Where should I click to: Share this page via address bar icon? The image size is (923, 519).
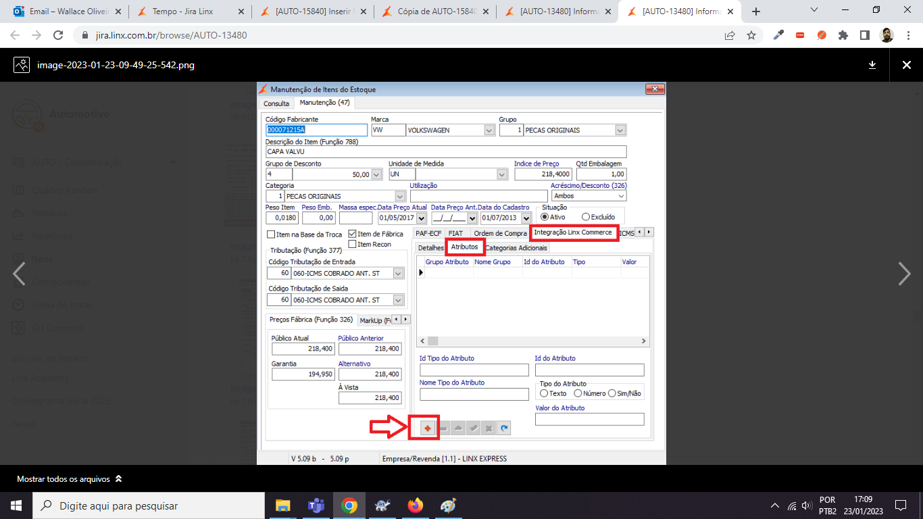[730, 35]
